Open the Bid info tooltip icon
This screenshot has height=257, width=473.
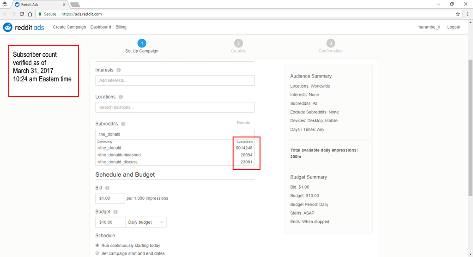pyautogui.click(x=107, y=188)
